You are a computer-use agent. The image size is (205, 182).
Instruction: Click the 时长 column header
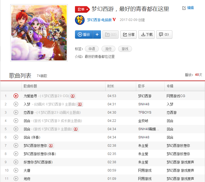coord(121,86)
